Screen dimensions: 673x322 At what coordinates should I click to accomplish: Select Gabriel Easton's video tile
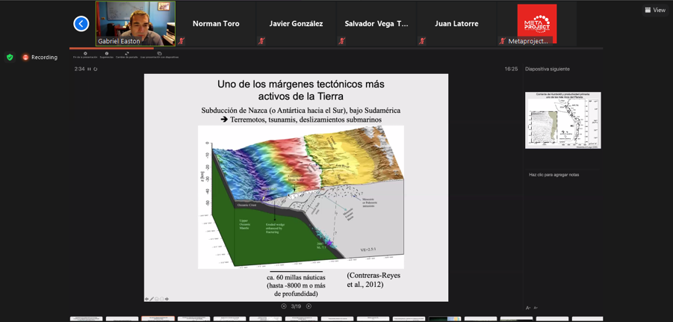point(135,24)
